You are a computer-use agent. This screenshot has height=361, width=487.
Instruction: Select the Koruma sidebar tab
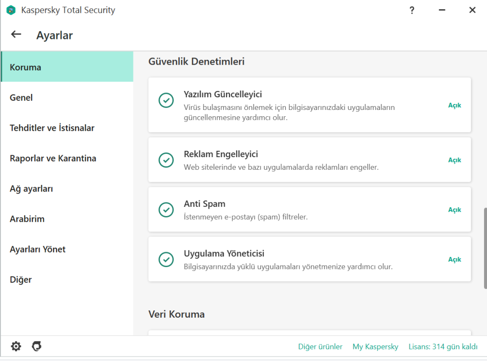[67, 67]
